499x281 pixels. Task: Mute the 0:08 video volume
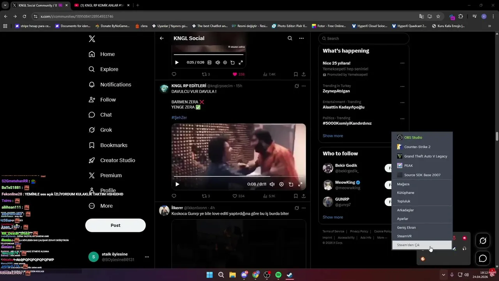[x=272, y=184]
